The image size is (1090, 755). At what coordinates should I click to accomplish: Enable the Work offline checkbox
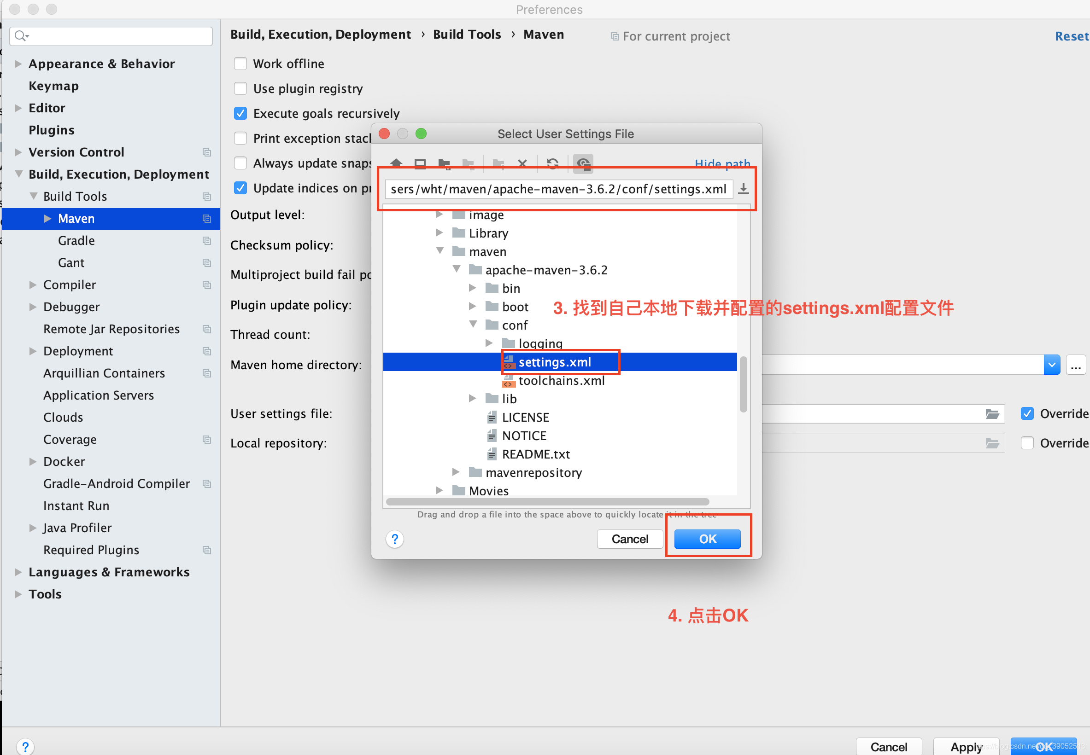[x=240, y=64]
